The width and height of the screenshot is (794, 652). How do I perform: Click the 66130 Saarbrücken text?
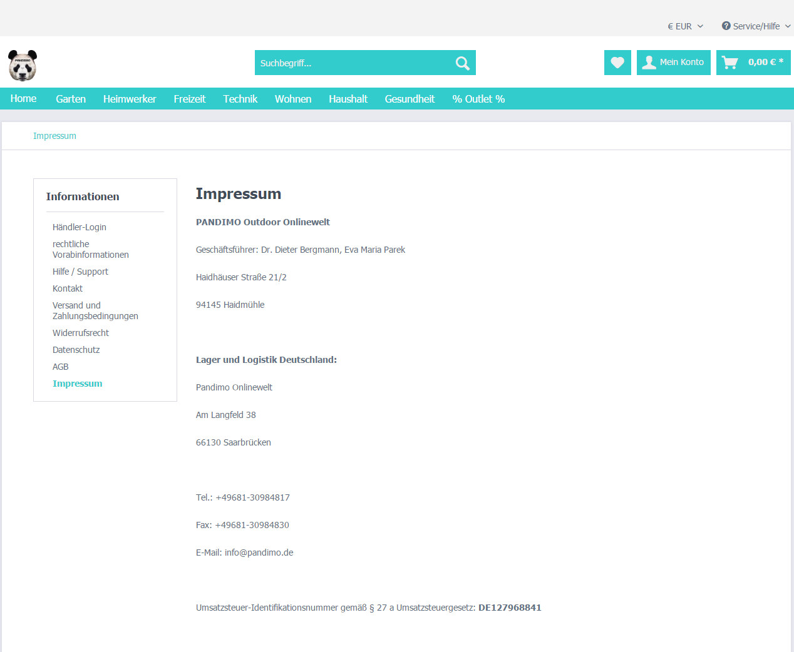(x=234, y=442)
